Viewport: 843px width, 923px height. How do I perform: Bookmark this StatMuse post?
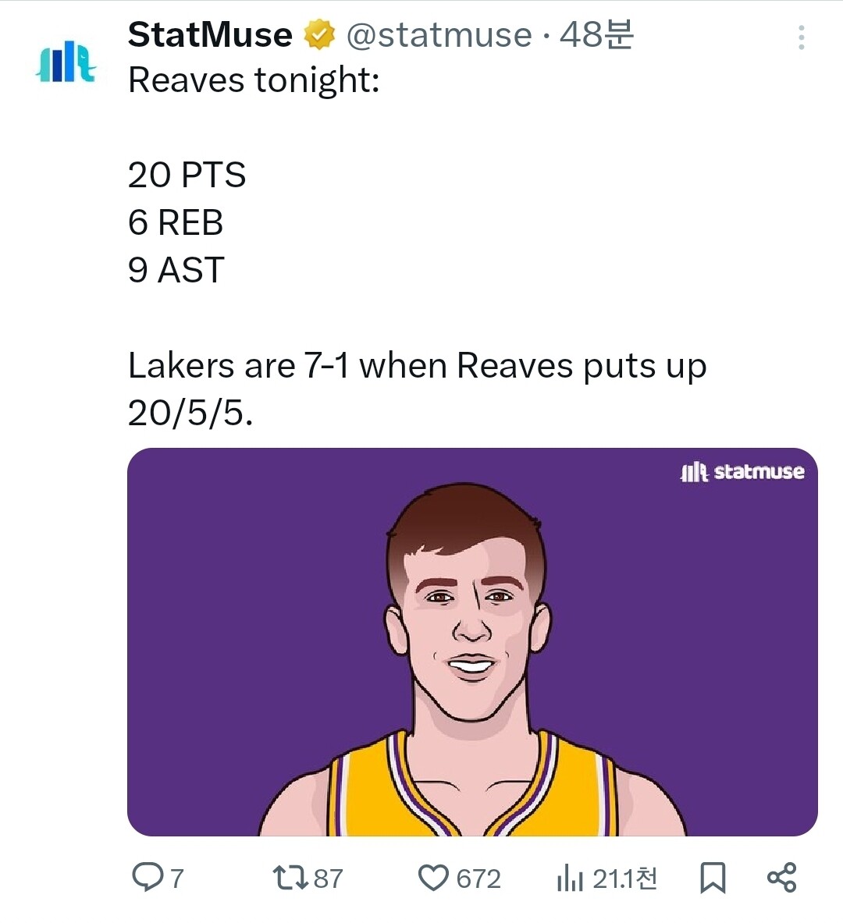point(712,878)
